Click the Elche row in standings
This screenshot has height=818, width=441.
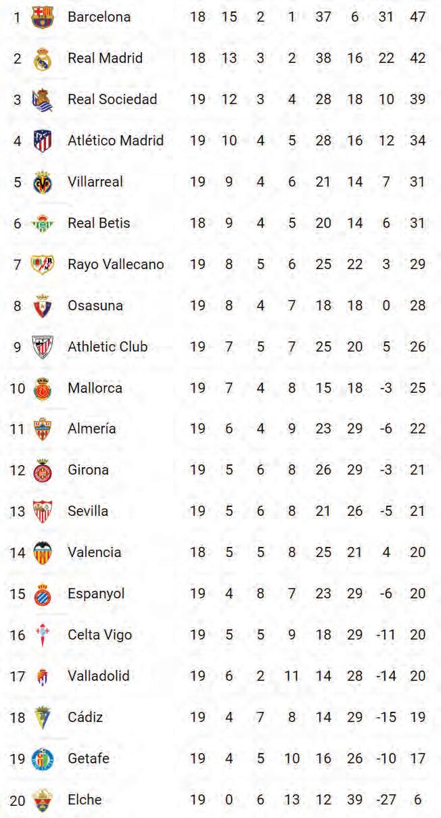click(x=220, y=800)
